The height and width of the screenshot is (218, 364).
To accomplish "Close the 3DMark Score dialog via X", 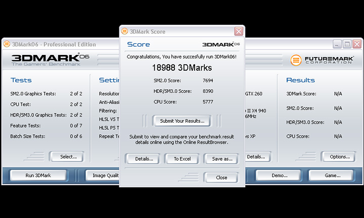I will pyautogui.click(x=239, y=31).
